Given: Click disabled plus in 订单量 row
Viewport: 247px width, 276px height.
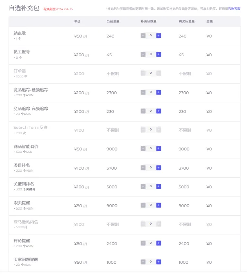Looking at the screenshot, I should tap(159, 73).
